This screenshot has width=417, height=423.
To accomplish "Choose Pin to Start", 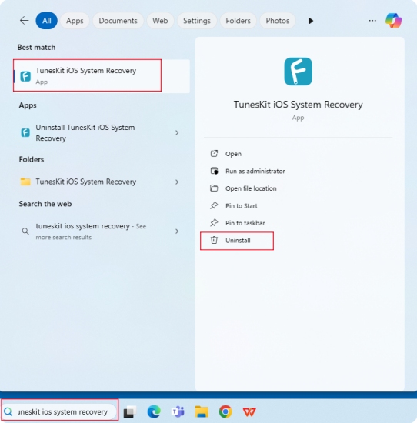I will [x=242, y=206].
